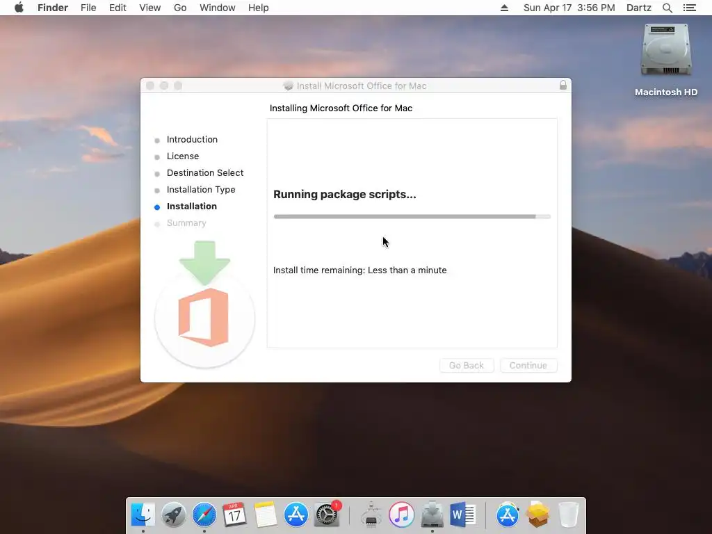Select the Macintosh HD desktop drive
Viewport: 712px width, 534px height.
(666, 60)
